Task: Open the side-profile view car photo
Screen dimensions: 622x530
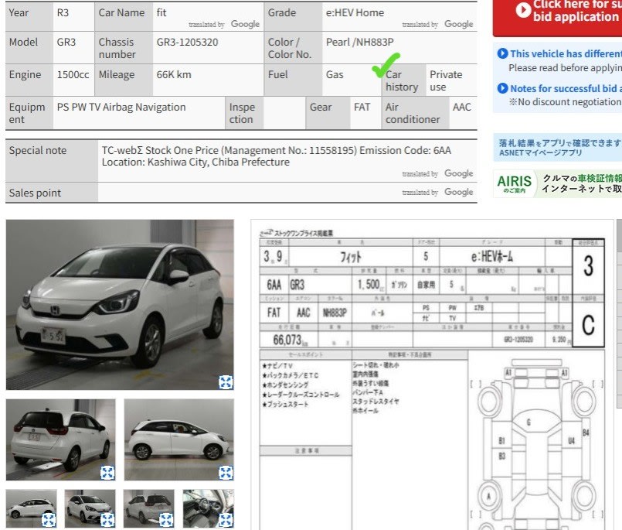Action: [179, 439]
